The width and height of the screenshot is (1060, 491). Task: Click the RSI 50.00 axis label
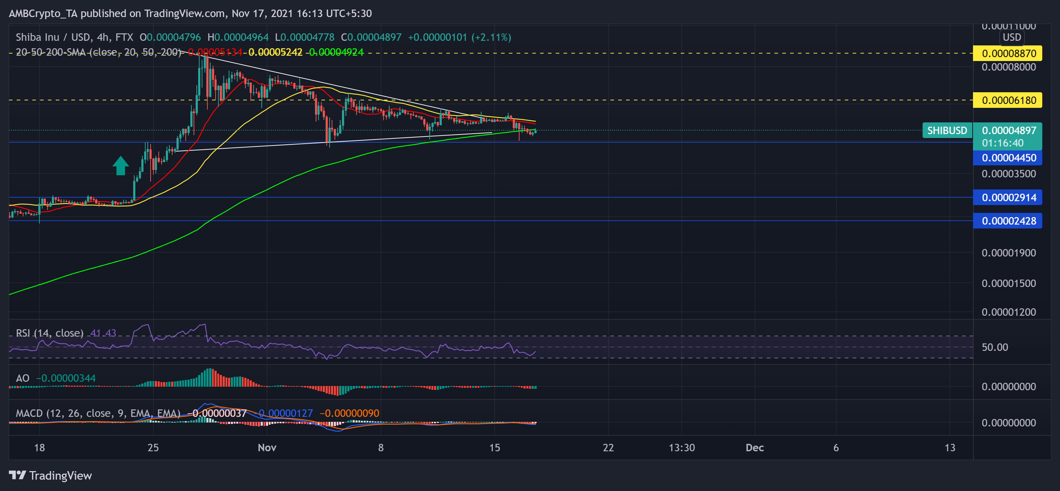995,347
